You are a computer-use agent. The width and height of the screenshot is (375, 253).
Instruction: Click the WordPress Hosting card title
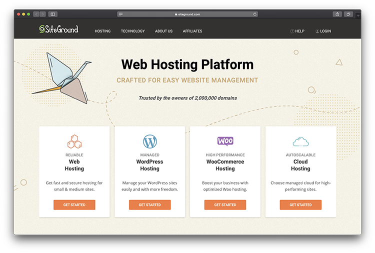click(149, 165)
